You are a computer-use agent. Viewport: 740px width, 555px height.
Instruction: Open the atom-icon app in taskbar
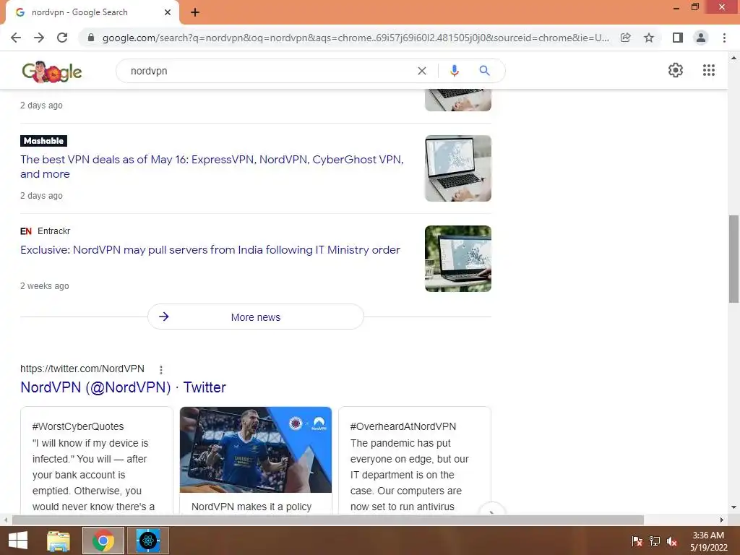[x=147, y=541]
